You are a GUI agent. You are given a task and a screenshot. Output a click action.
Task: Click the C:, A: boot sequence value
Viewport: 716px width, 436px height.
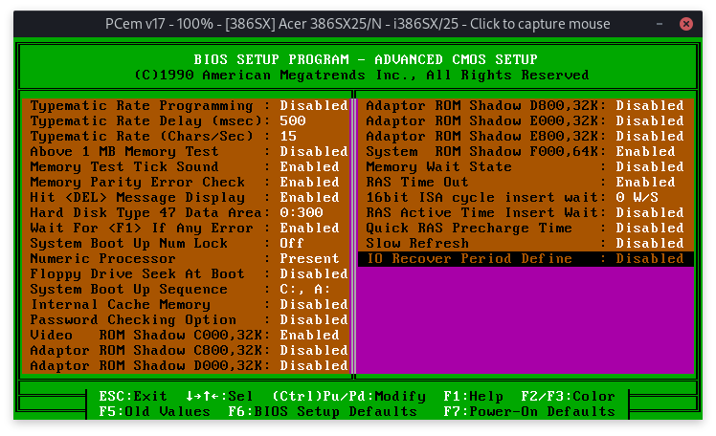(305, 290)
